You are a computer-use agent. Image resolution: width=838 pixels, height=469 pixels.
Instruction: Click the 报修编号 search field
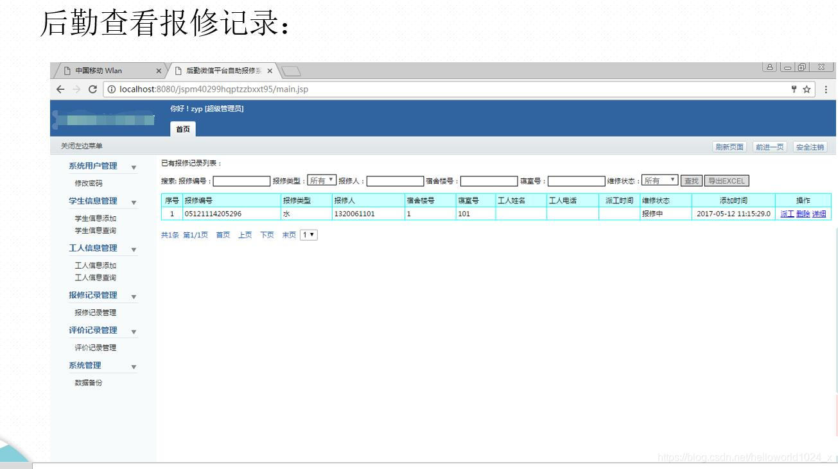(x=242, y=181)
